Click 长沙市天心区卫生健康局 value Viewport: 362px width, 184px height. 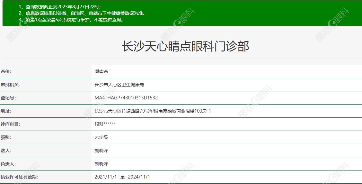tap(119, 85)
